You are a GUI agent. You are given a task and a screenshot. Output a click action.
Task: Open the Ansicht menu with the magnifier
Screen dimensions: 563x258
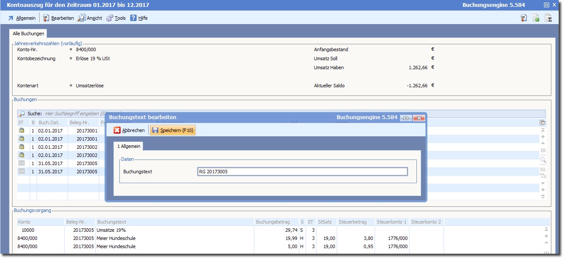[90, 18]
